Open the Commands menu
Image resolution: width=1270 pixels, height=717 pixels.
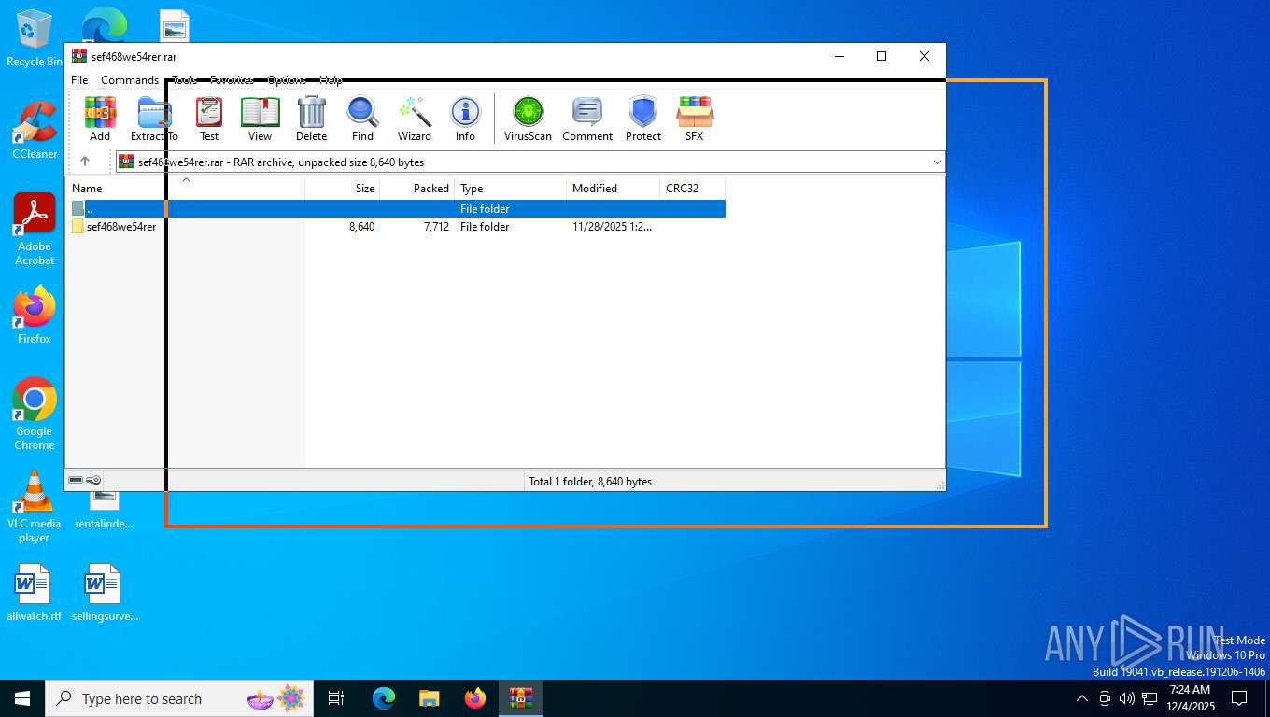pyautogui.click(x=130, y=80)
